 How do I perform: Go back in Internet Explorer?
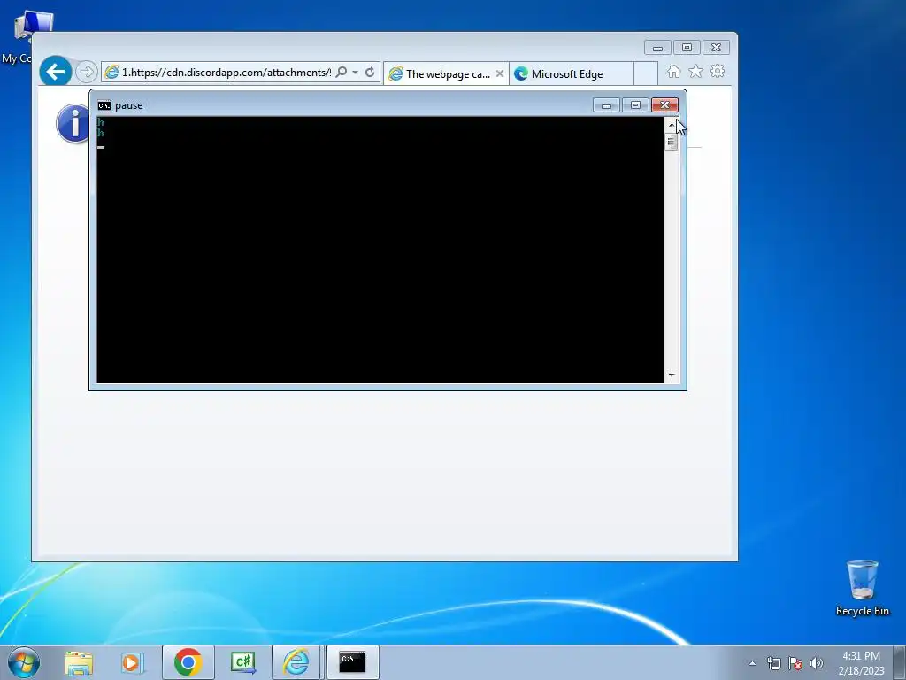pos(56,72)
